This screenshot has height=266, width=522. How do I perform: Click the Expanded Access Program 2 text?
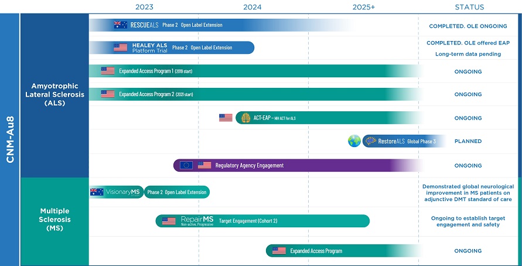156,94
